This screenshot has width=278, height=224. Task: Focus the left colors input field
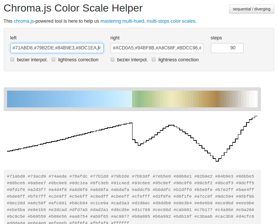(x=57, y=48)
